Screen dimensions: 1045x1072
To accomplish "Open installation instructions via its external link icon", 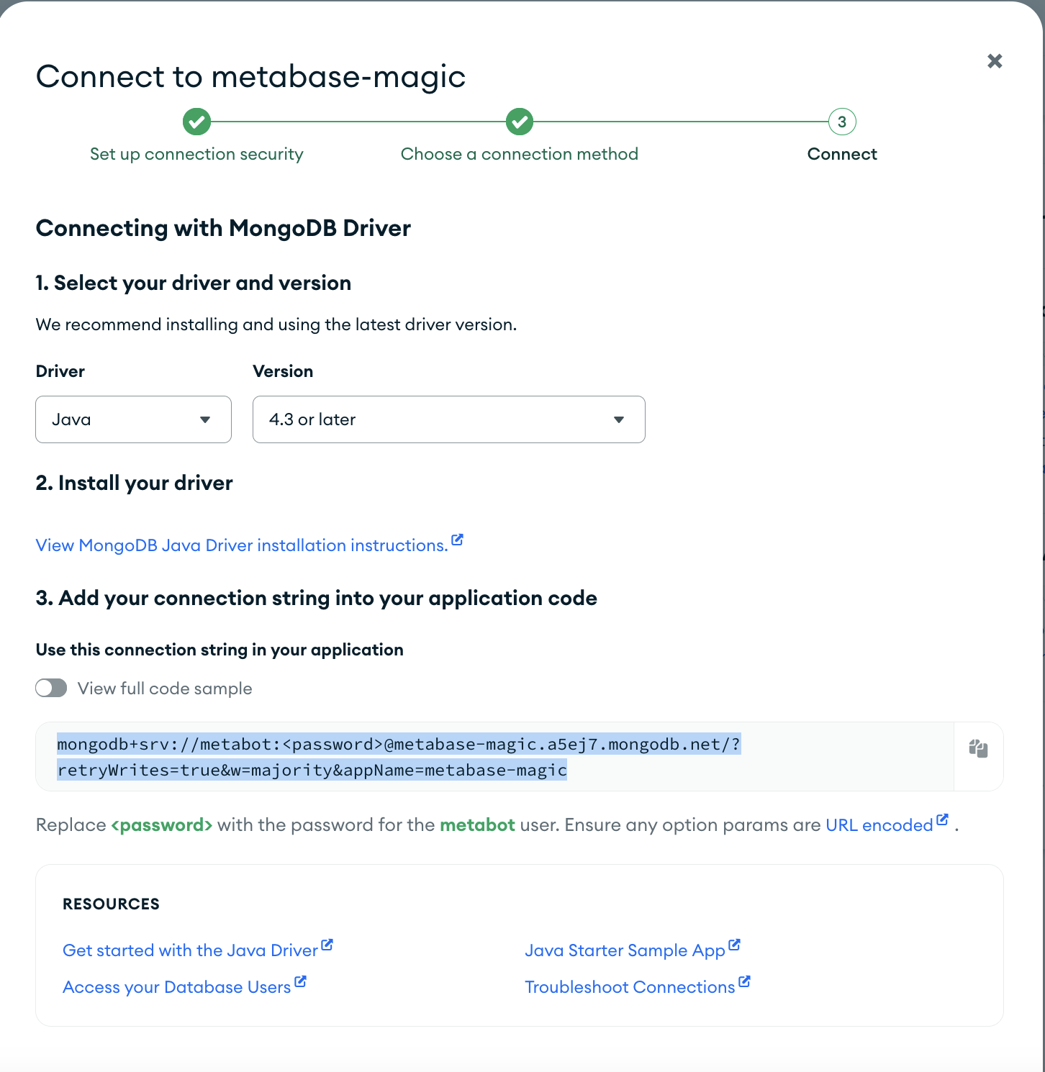I will tap(458, 540).
